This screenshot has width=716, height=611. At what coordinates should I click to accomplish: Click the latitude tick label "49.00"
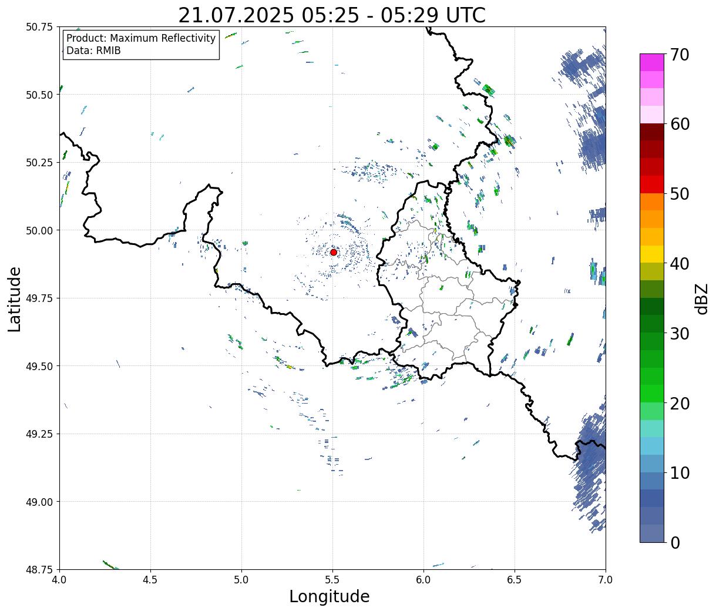(39, 502)
